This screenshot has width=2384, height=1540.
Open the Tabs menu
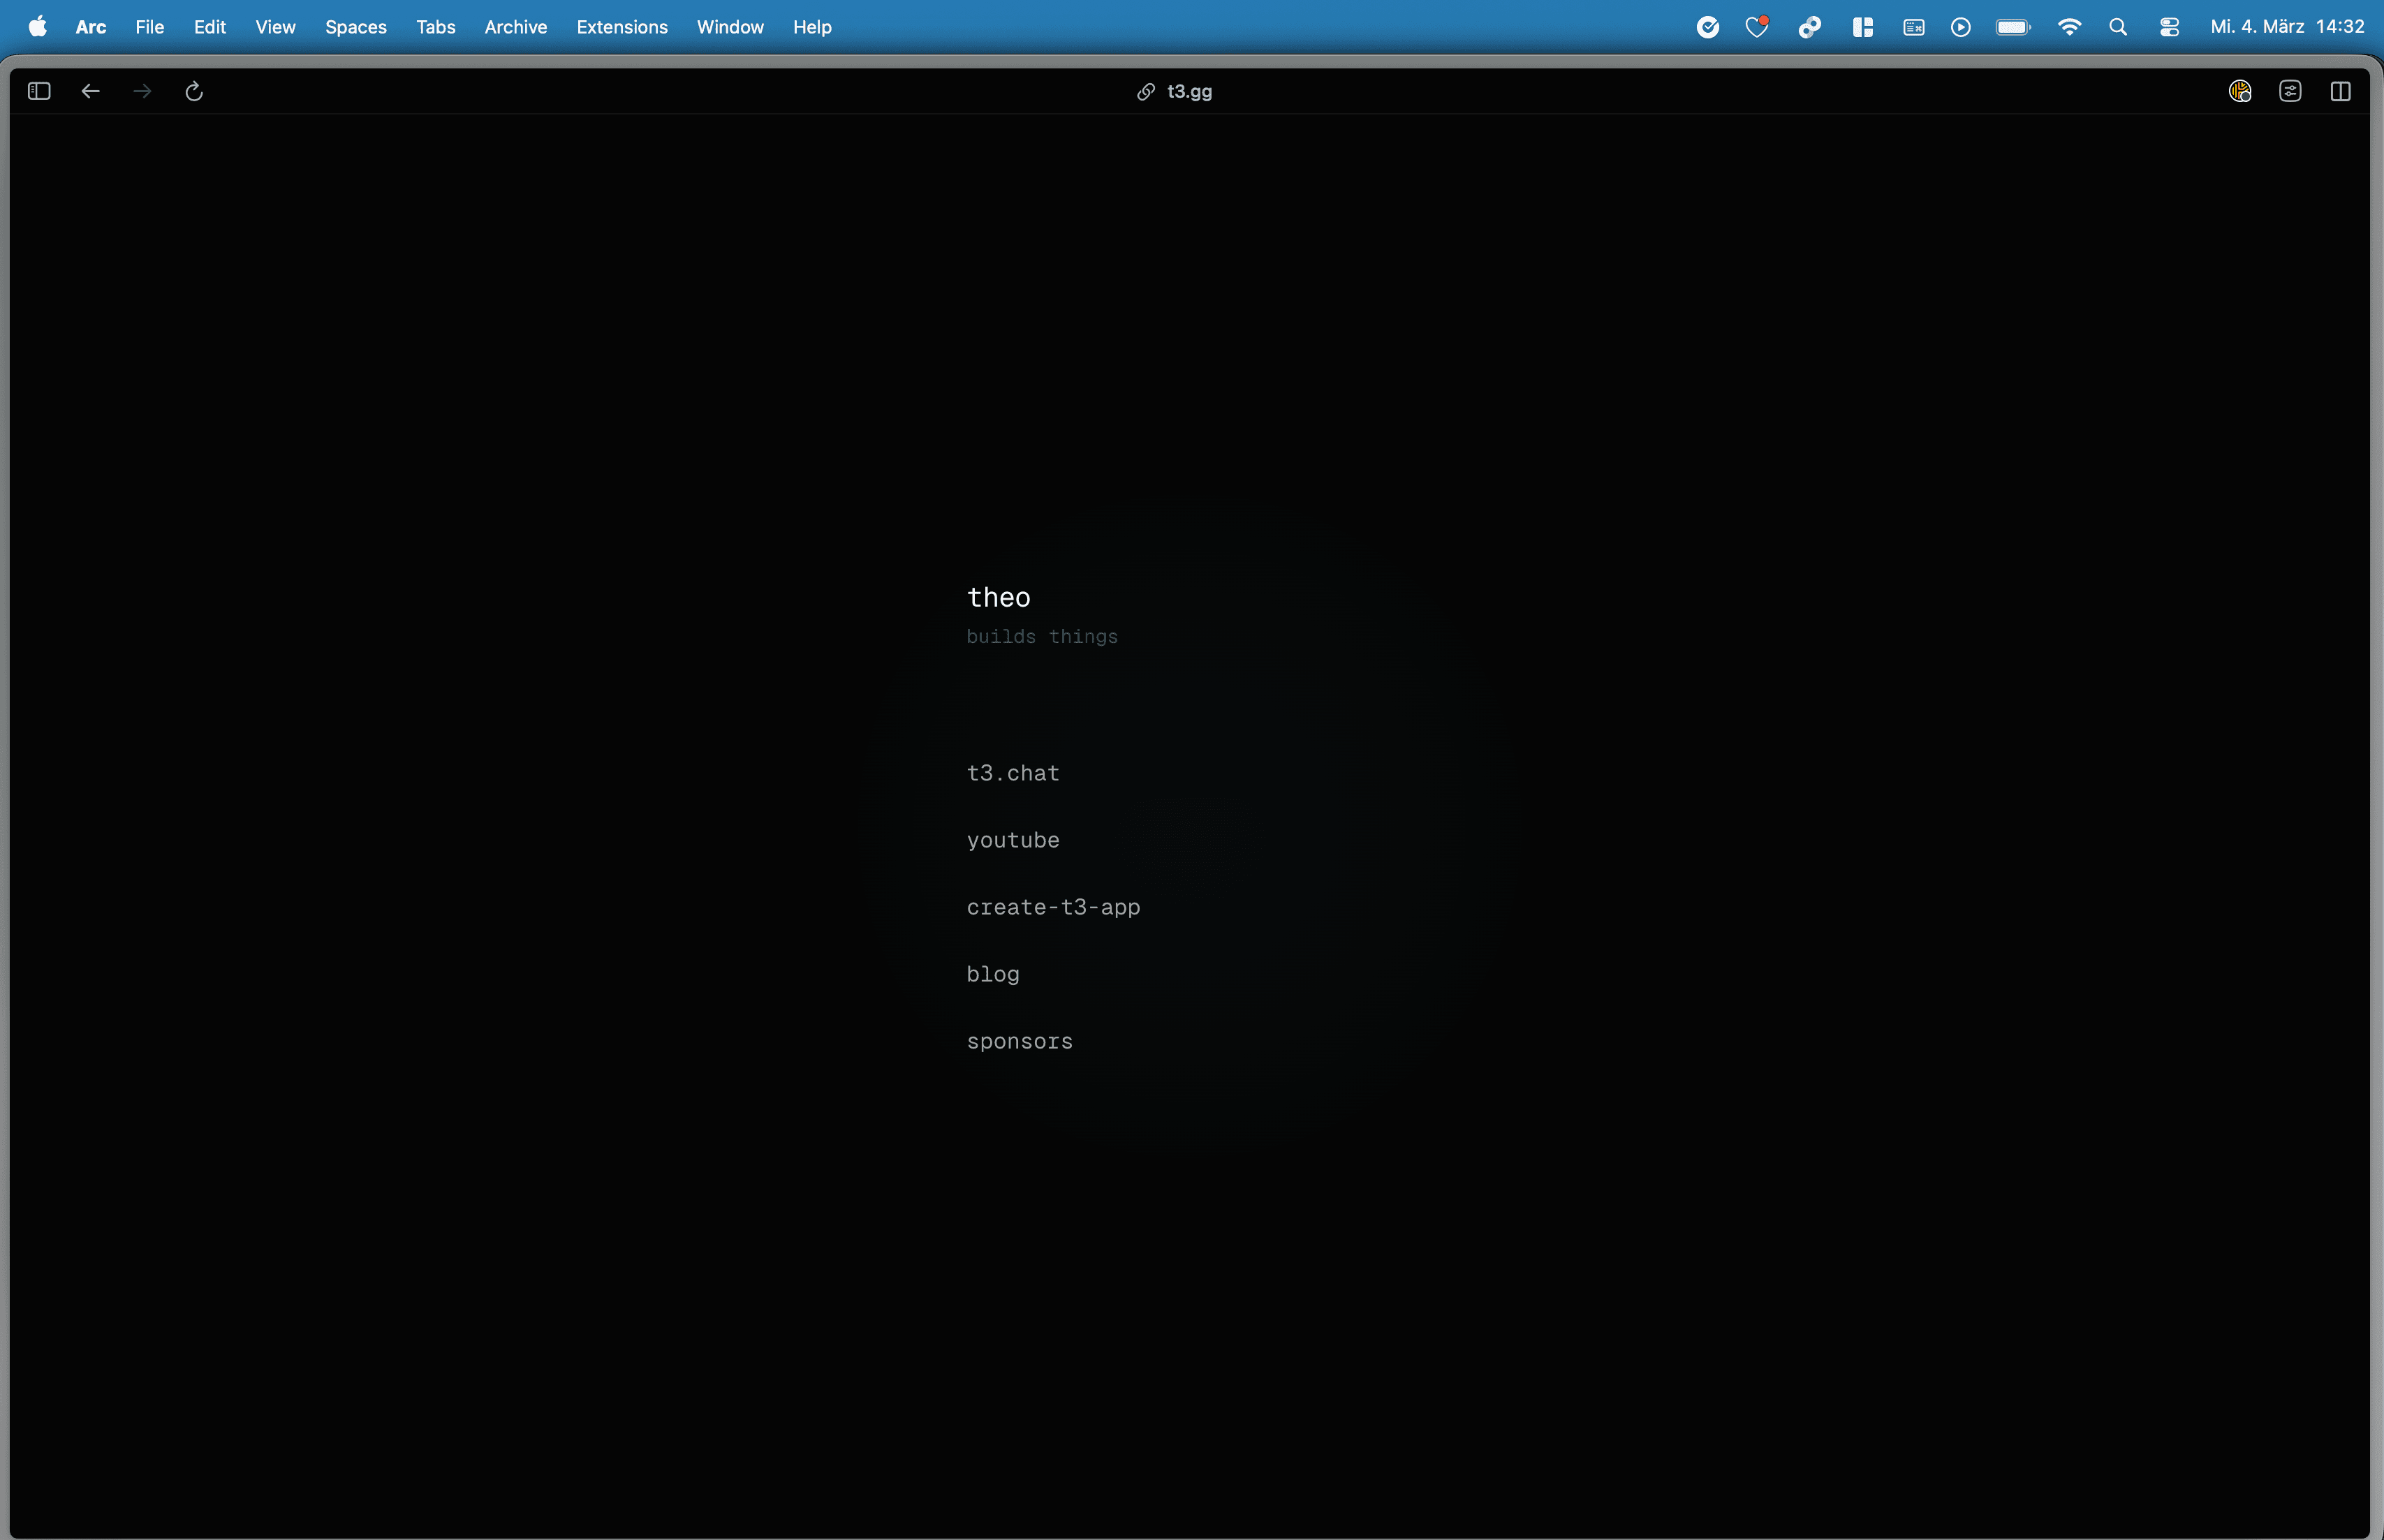(435, 27)
